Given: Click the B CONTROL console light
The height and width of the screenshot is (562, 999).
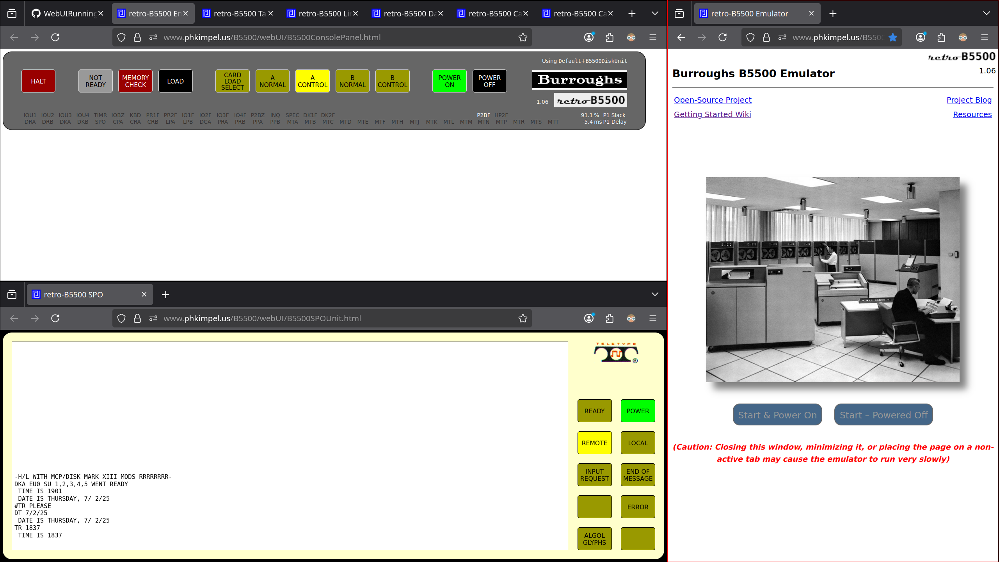Looking at the screenshot, I should click(393, 81).
